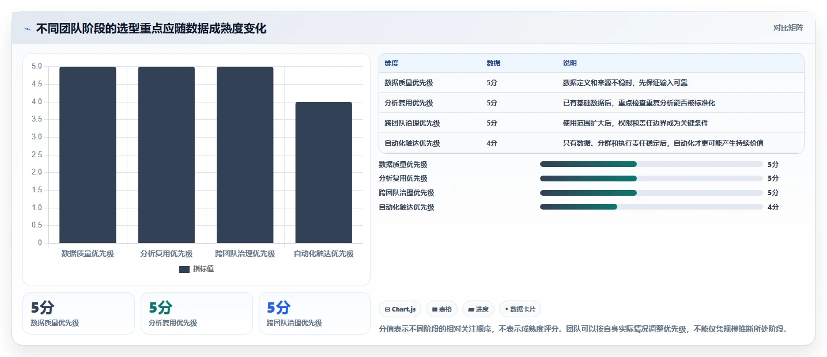Screen dimensions: 827x357
Task: Open the 跨团队治理优先级 5分 stat card
Action: [315, 313]
